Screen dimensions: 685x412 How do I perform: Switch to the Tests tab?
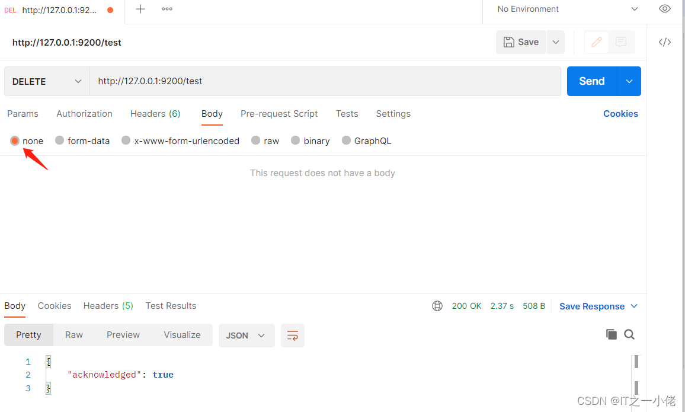[347, 114]
